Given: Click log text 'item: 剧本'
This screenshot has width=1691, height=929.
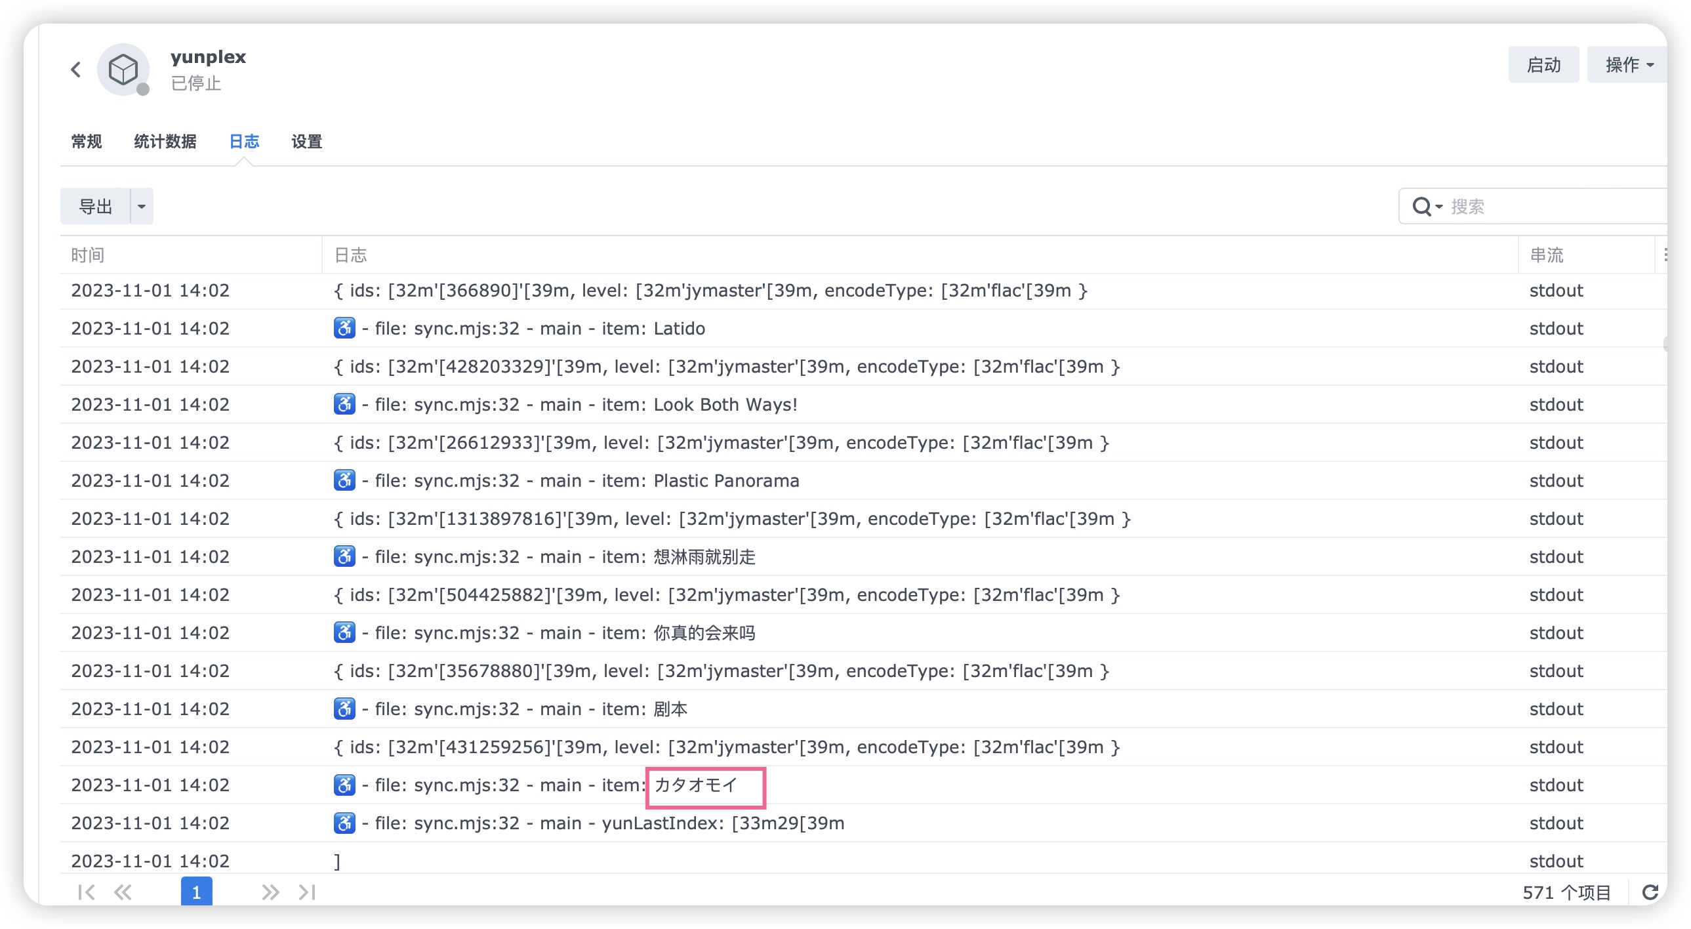Looking at the screenshot, I should coord(644,709).
